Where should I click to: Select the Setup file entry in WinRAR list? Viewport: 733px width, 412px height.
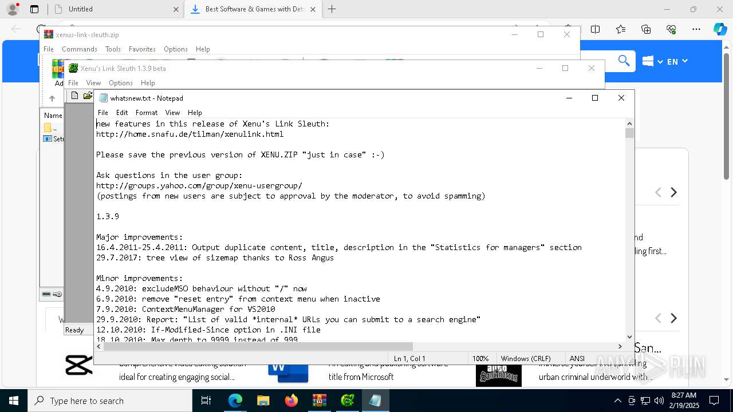[x=54, y=138]
